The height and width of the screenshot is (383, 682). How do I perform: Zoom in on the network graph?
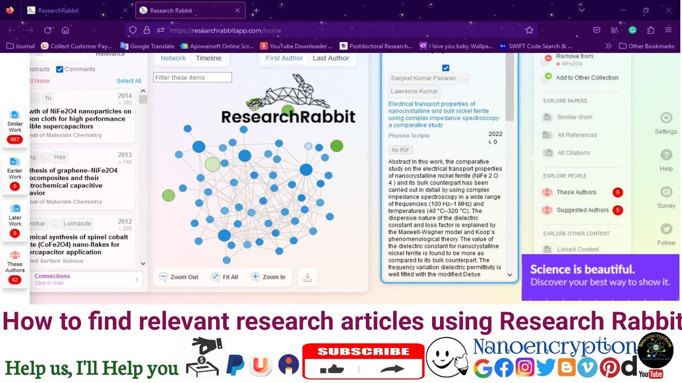tap(268, 277)
